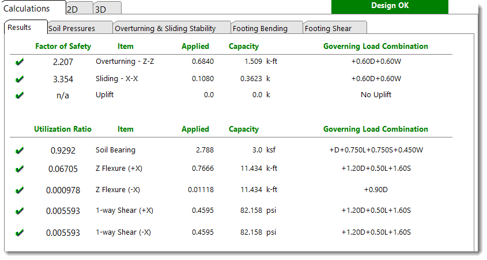487x260 pixels.
Task: Click the checkmark icon next to Sliding X-X
Action: click(20, 79)
